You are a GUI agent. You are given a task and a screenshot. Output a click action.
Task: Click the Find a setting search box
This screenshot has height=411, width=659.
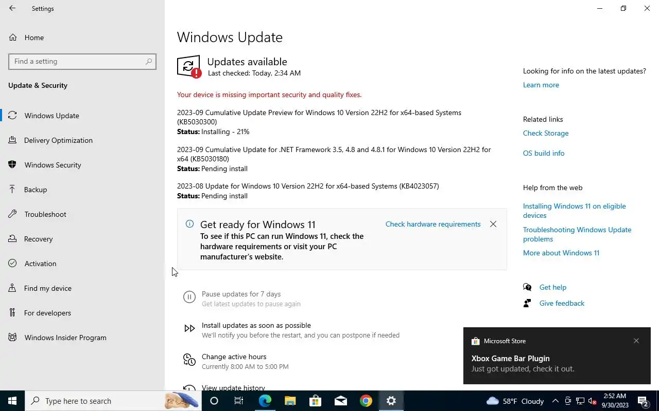coord(82,61)
